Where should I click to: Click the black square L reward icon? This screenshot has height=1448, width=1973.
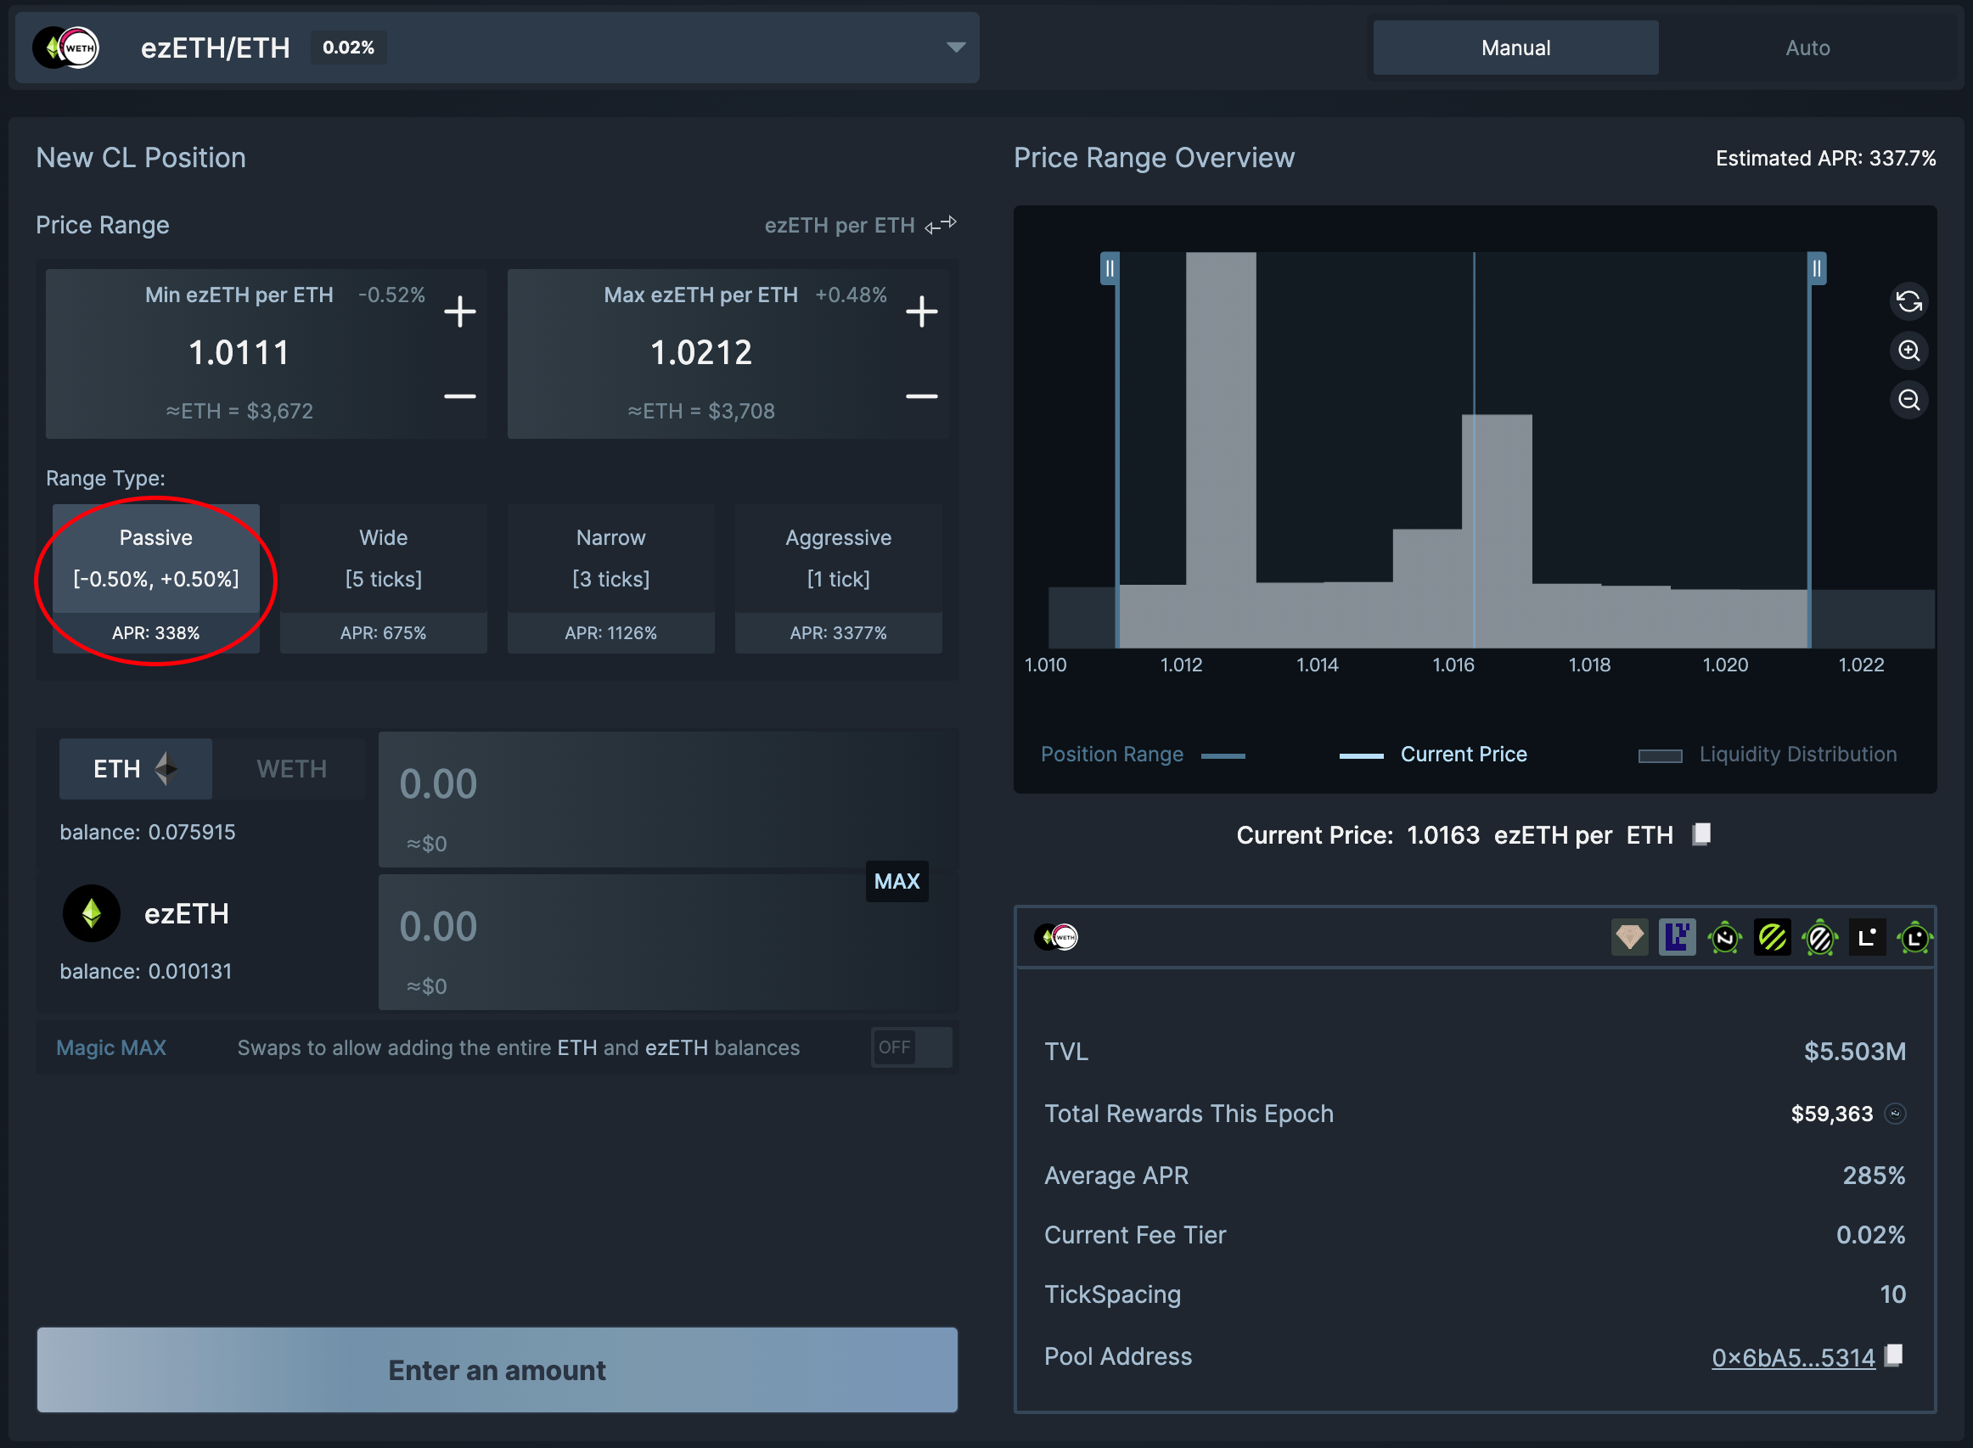pos(1867,938)
